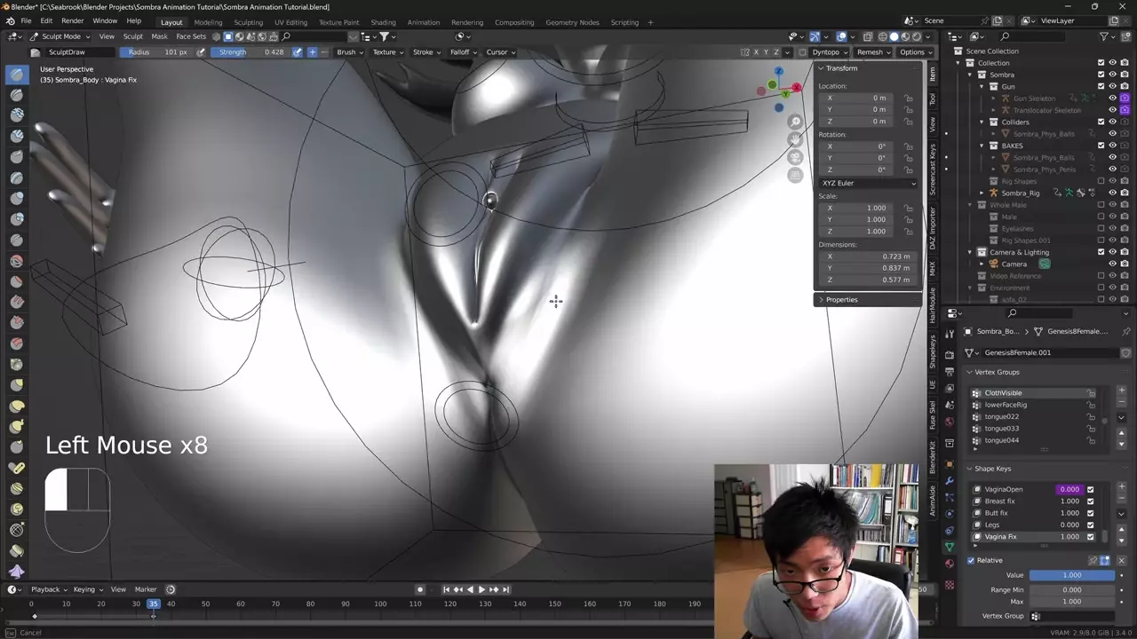Hide the Sombra collection with eye icon
Viewport: 1137px width, 639px height.
[x=1112, y=75]
